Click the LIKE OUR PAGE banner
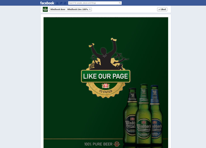206x148 pixels. tap(106, 76)
